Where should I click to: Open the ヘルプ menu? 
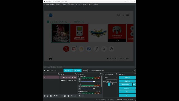[95, 4]
